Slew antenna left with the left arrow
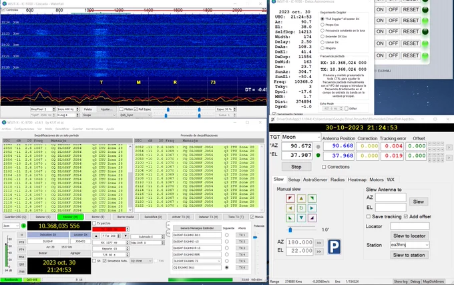The height and width of the screenshot is (285, 454). [290, 208]
